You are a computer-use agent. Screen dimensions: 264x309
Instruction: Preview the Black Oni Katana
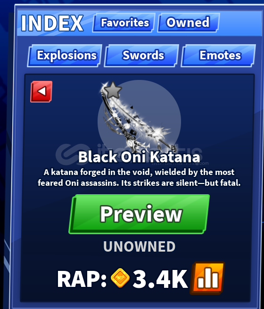(x=139, y=214)
